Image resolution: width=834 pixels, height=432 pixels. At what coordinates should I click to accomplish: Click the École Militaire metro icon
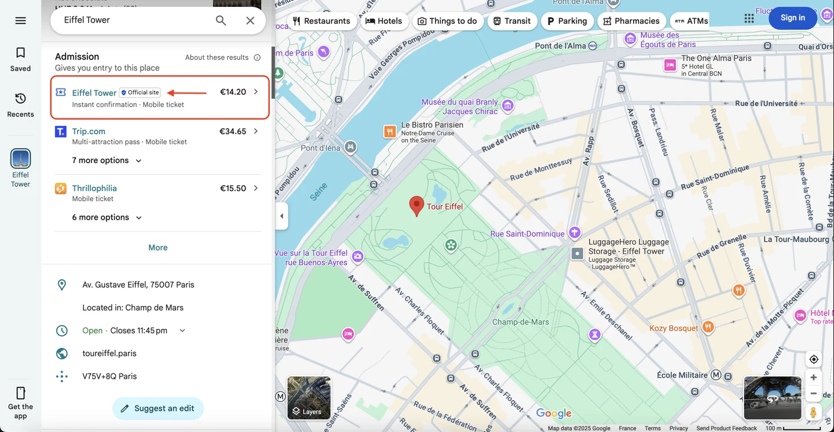tap(716, 375)
